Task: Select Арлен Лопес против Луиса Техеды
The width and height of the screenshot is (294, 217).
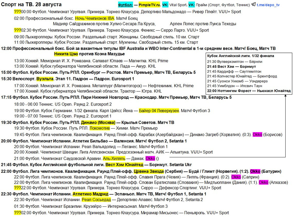Action: tap(203, 24)
